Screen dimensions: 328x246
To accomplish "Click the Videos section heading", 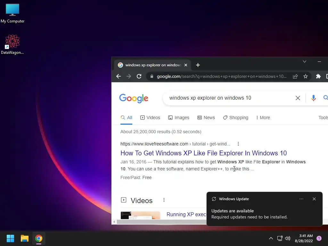I will click(x=142, y=201).
